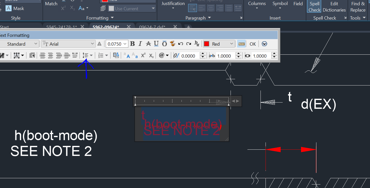Toggle the ruler display
The height and width of the screenshot is (188, 370).
[x=241, y=44]
